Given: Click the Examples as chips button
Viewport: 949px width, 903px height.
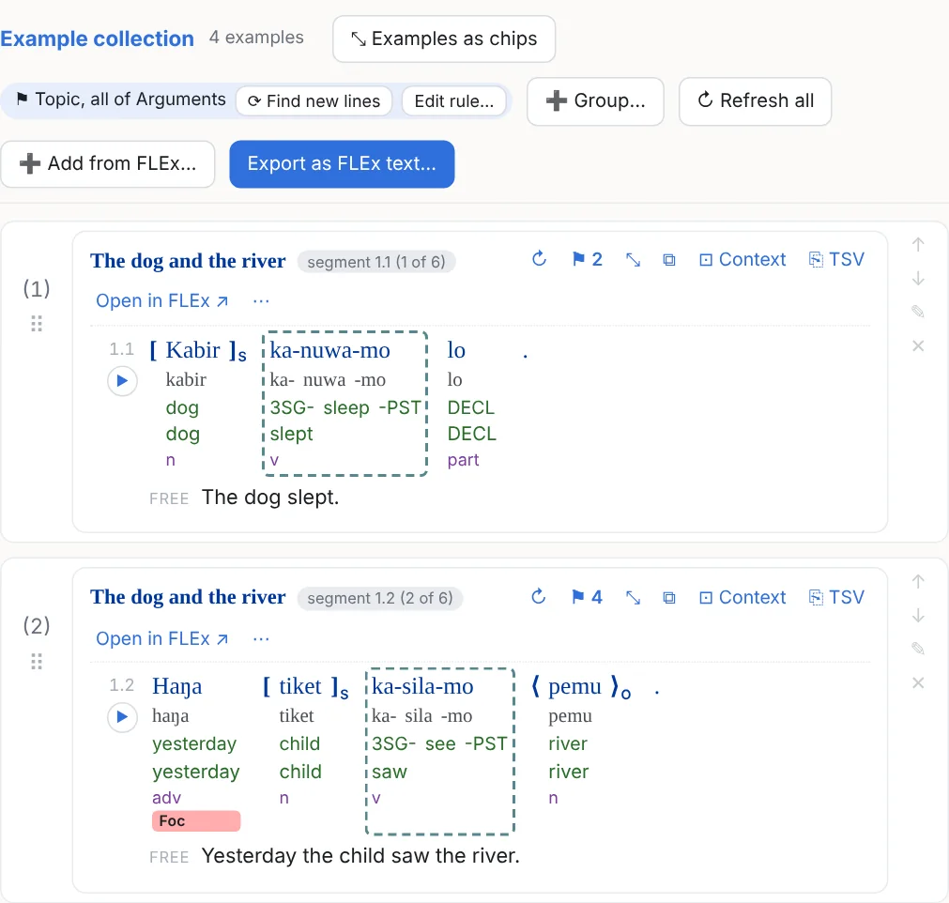Looking at the screenshot, I should click(444, 38).
